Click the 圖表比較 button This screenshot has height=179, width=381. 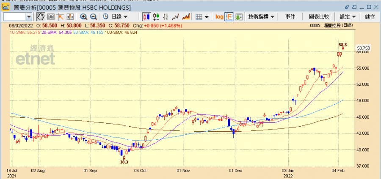pos(319,17)
